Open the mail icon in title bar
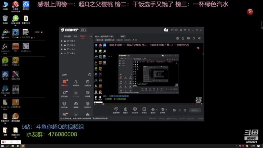The height and width of the screenshot is (148, 263). [x=172, y=30]
